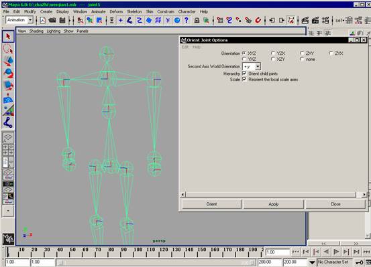Toggle the curves selection mask icon
Image resolution: width=371 pixels, height=267 pixels.
tap(139, 20)
